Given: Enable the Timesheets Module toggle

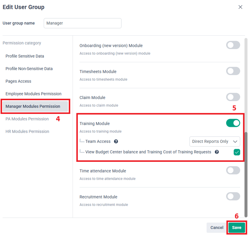Looking at the screenshot, I should pos(233,71).
